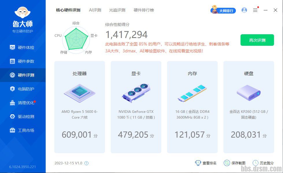Click the 电脑防护 shield icon
The height and width of the screenshot is (173, 283).
tap(12, 89)
